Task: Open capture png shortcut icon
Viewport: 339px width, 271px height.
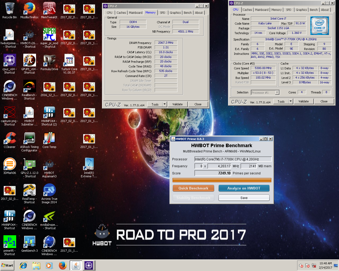Action: (x=10, y=116)
